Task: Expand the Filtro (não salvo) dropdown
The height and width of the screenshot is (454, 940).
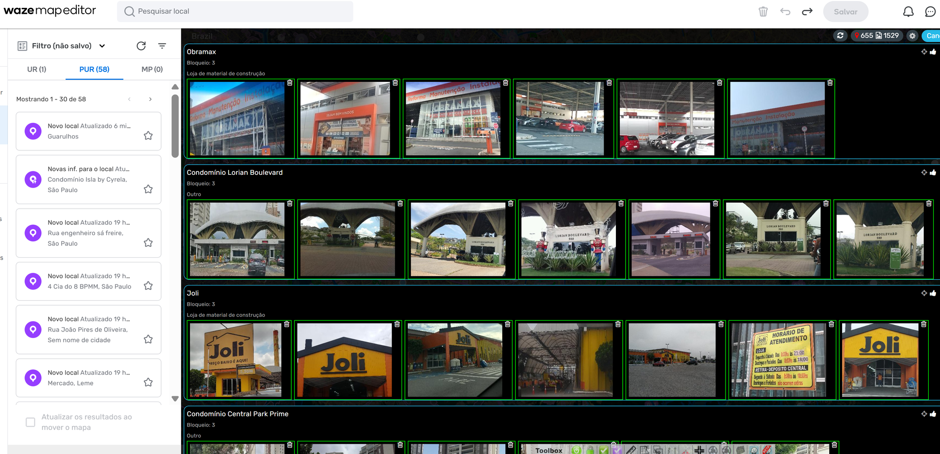Action: click(x=102, y=46)
